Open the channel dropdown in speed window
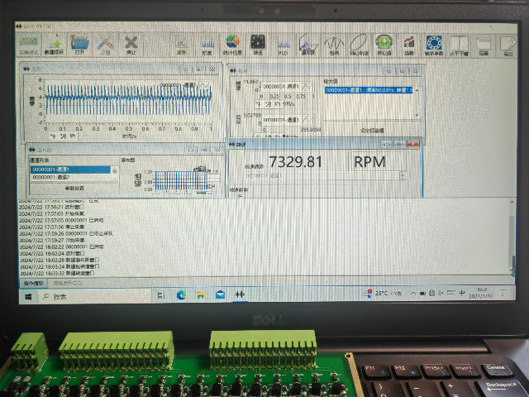 tap(403, 175)
